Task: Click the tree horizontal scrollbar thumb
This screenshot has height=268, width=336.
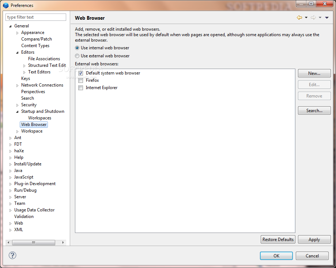Action: tap(33, 242)
